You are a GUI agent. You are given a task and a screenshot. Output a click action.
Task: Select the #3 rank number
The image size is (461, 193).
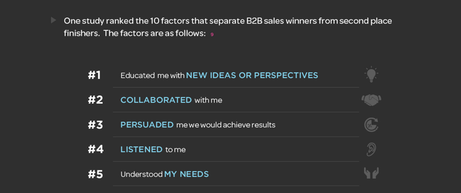95,125
